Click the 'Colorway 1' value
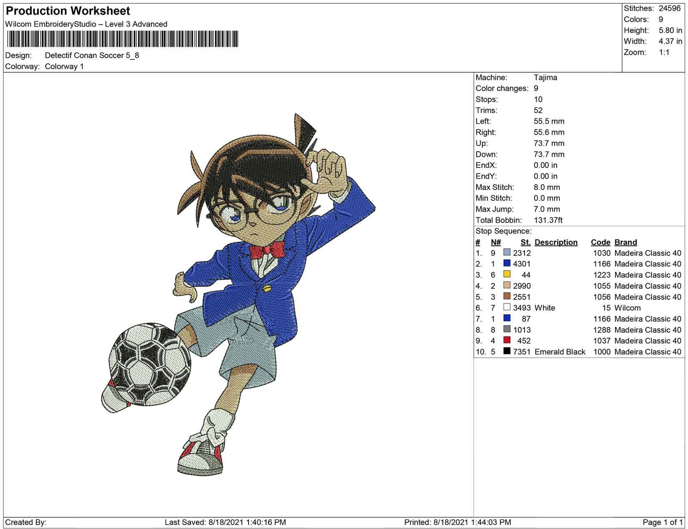 coord(64,67)
